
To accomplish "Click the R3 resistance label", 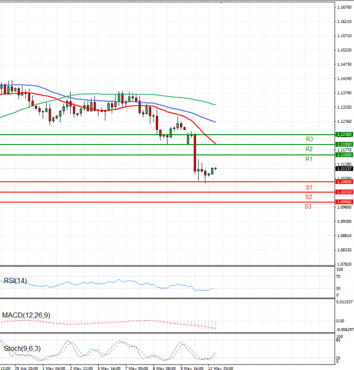I will pos(309,139).
